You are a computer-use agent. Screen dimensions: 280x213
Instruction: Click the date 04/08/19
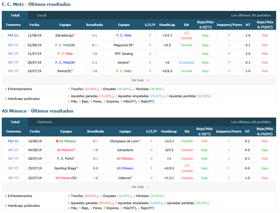pos(35,150)
